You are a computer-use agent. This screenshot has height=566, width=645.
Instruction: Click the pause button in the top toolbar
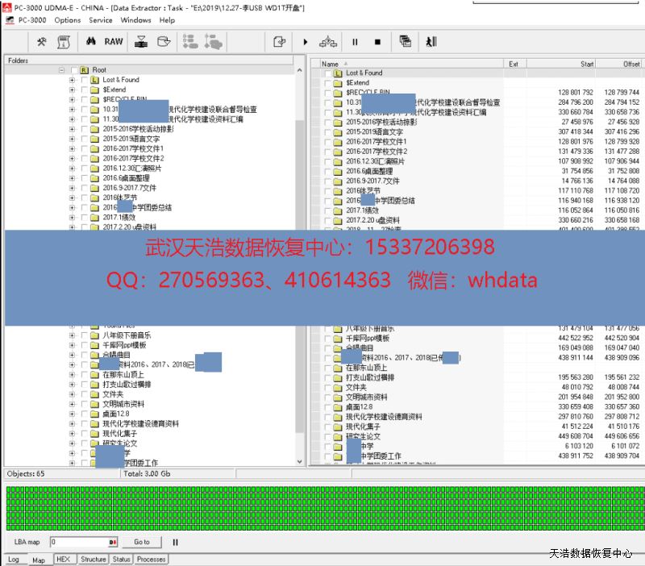tap(354, 41)
